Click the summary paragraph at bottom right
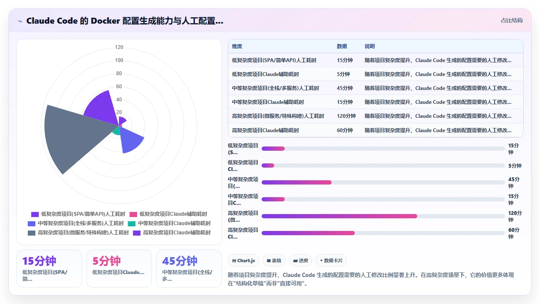 [371, 279]
